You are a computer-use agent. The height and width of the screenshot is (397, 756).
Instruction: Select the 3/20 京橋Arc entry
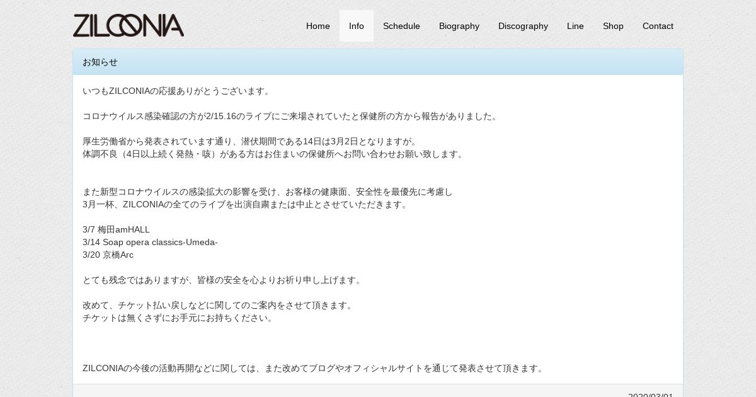pos(108,255)
